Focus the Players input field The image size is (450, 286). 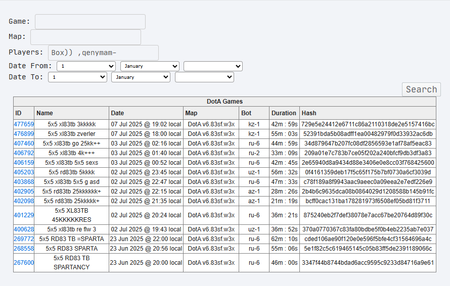pos(103,53)
